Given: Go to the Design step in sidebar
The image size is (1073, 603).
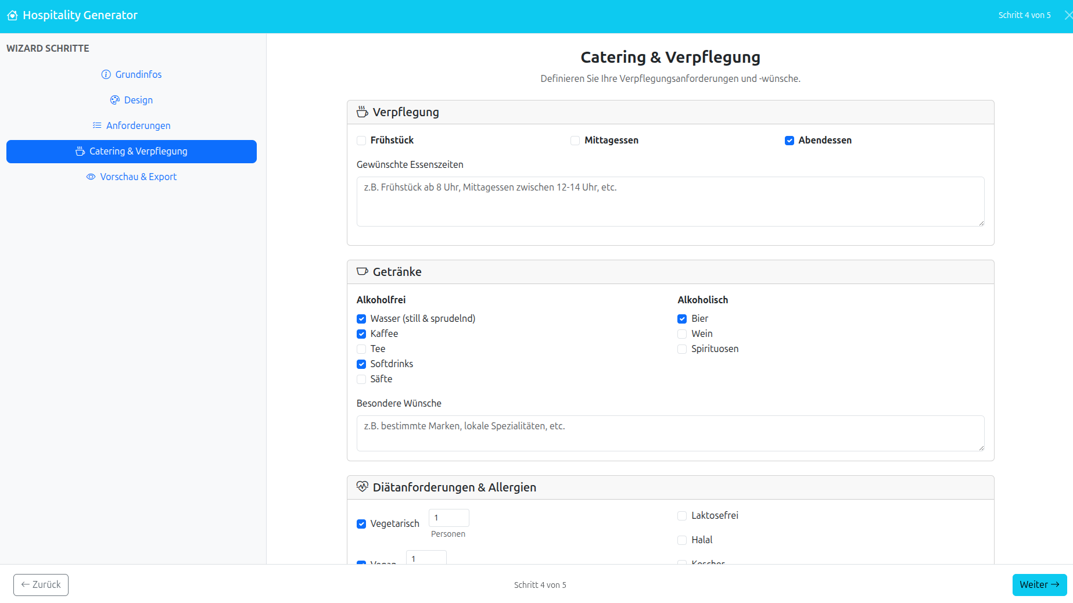Looking at the screenshot, I should [138, 100].
